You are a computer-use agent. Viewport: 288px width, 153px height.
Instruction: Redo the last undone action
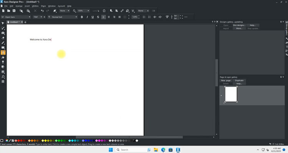tap(48, 11)
